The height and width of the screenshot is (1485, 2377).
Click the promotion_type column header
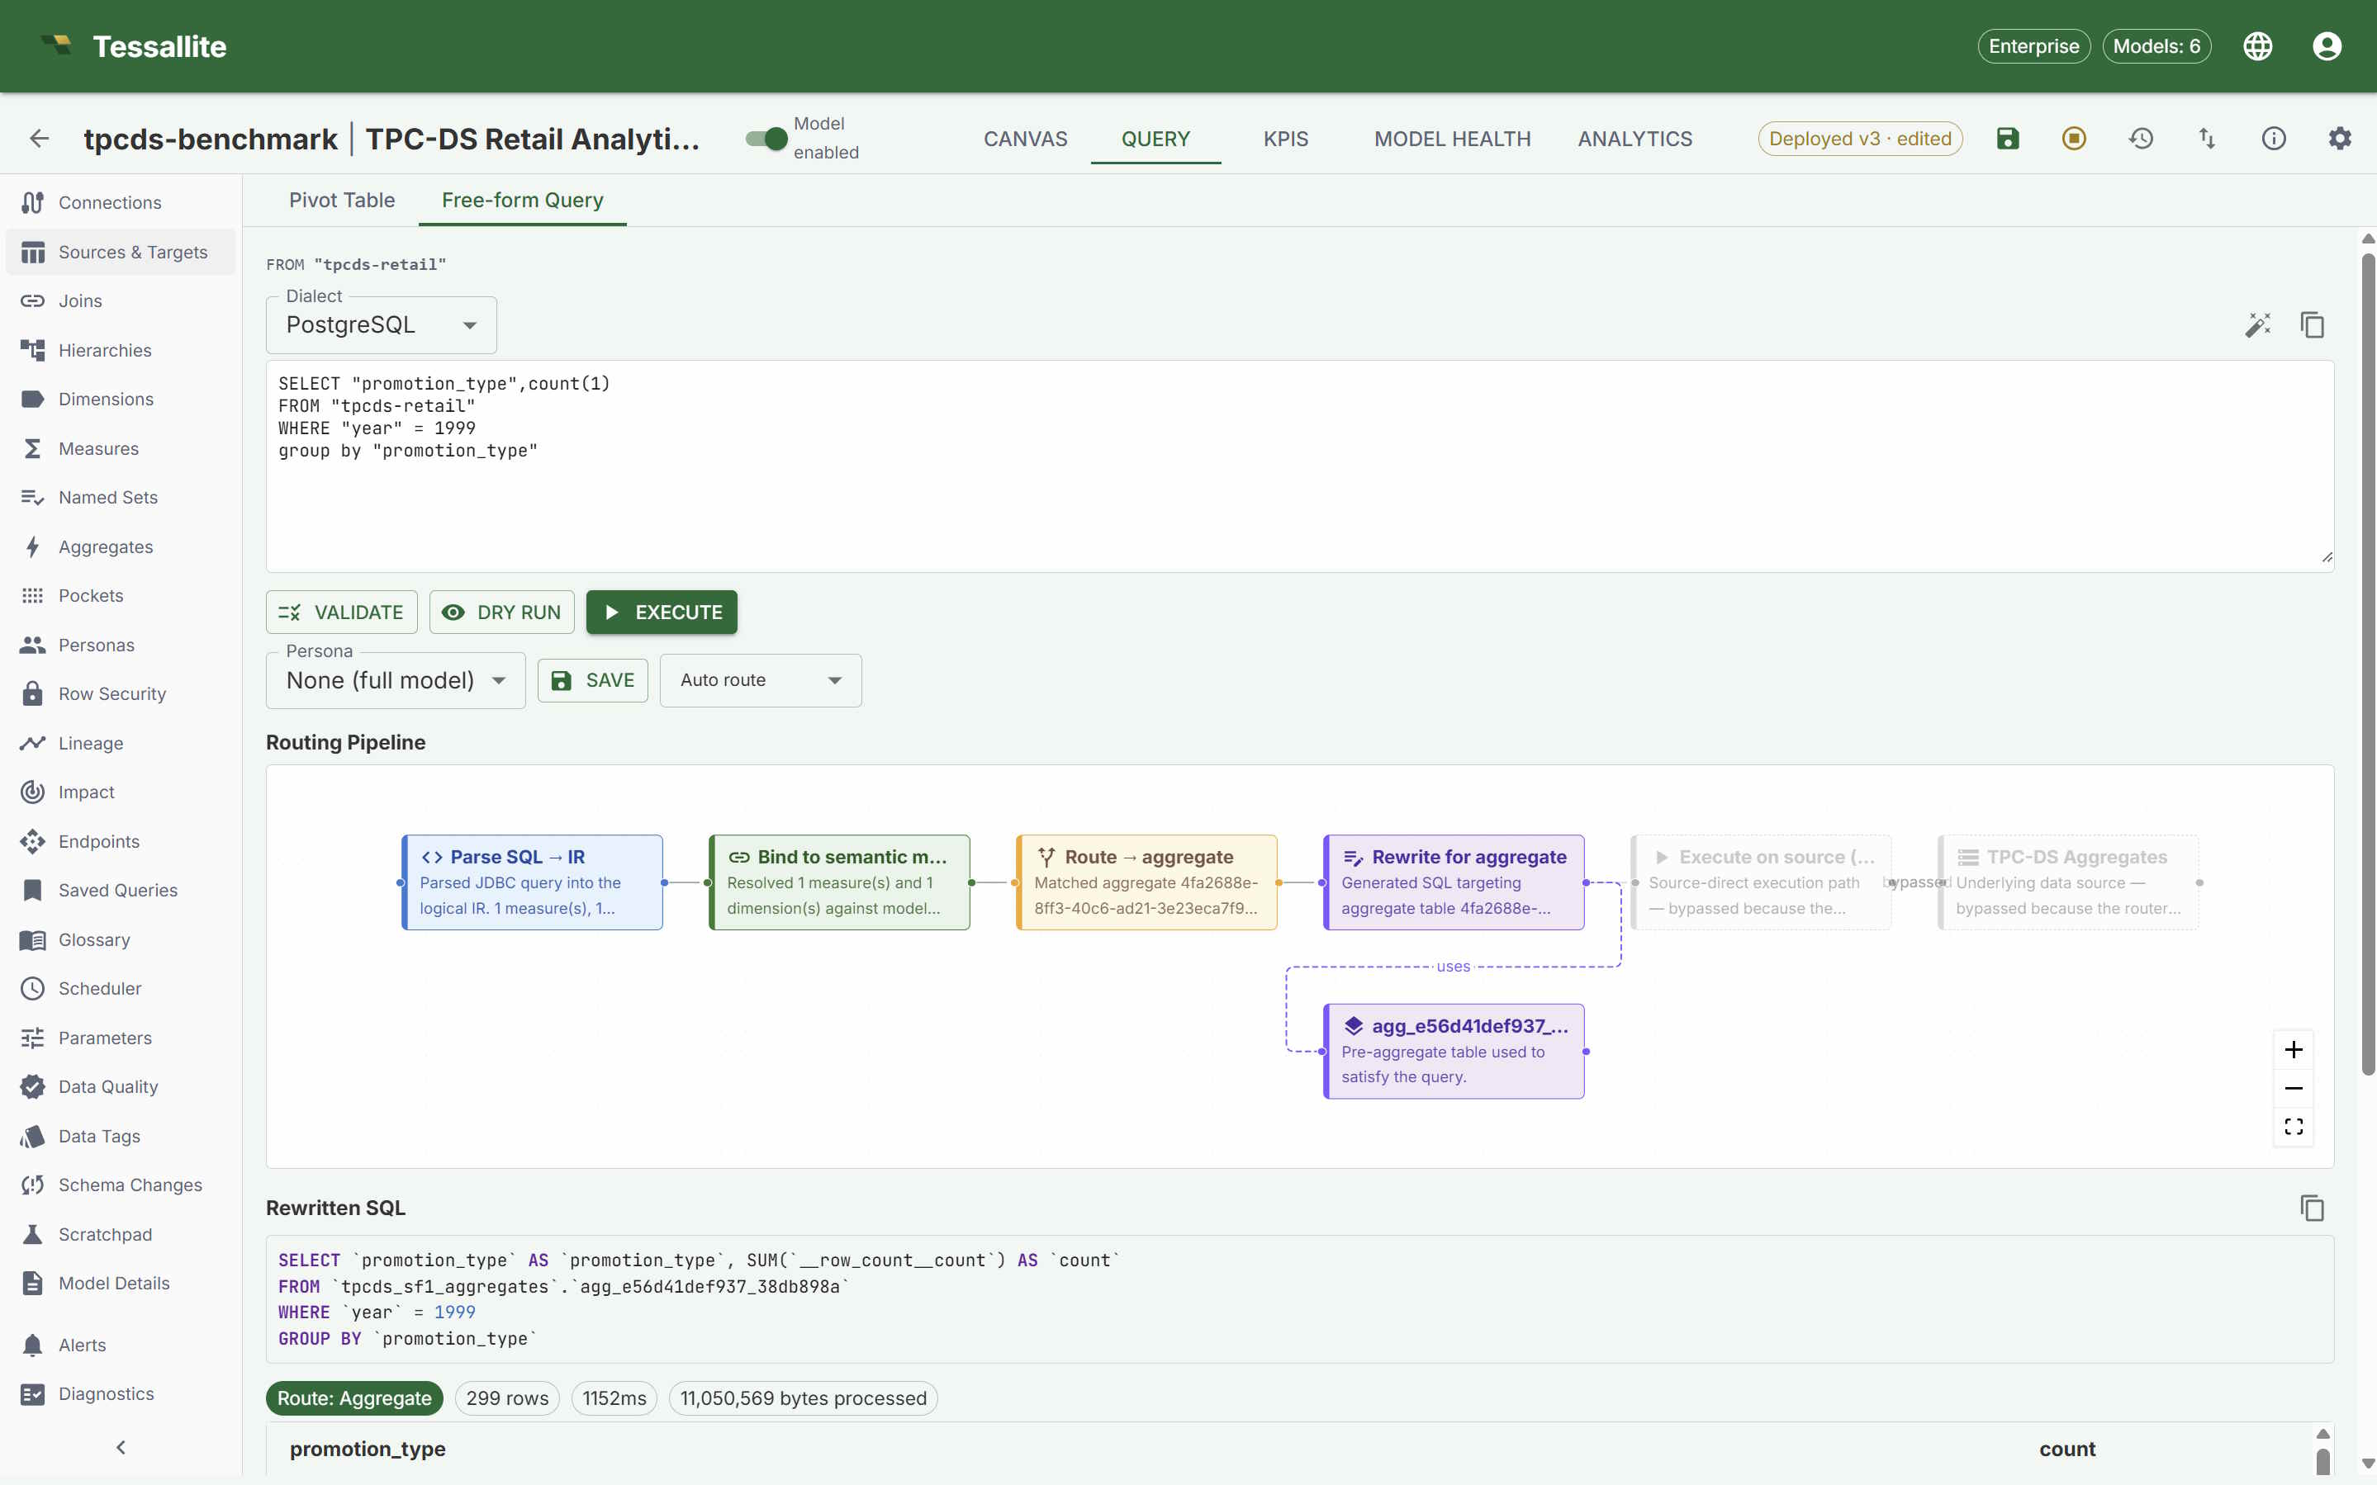tap(368, 1449)
